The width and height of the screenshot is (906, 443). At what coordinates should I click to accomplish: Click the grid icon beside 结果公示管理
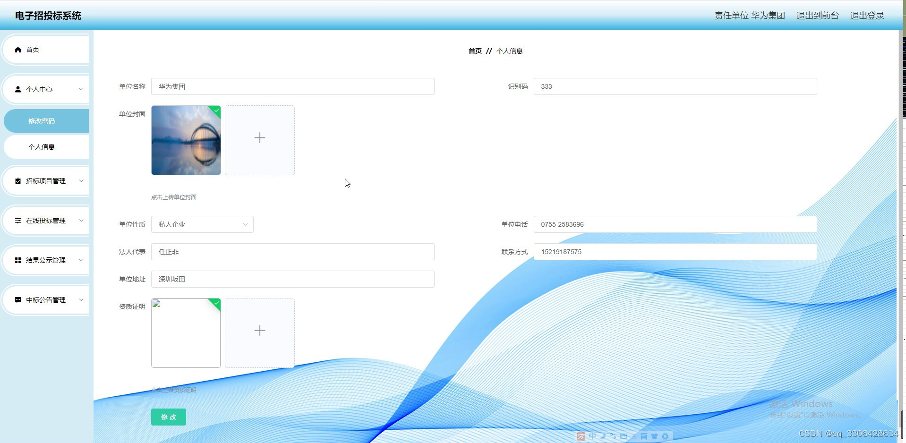[x=18, y=260]
